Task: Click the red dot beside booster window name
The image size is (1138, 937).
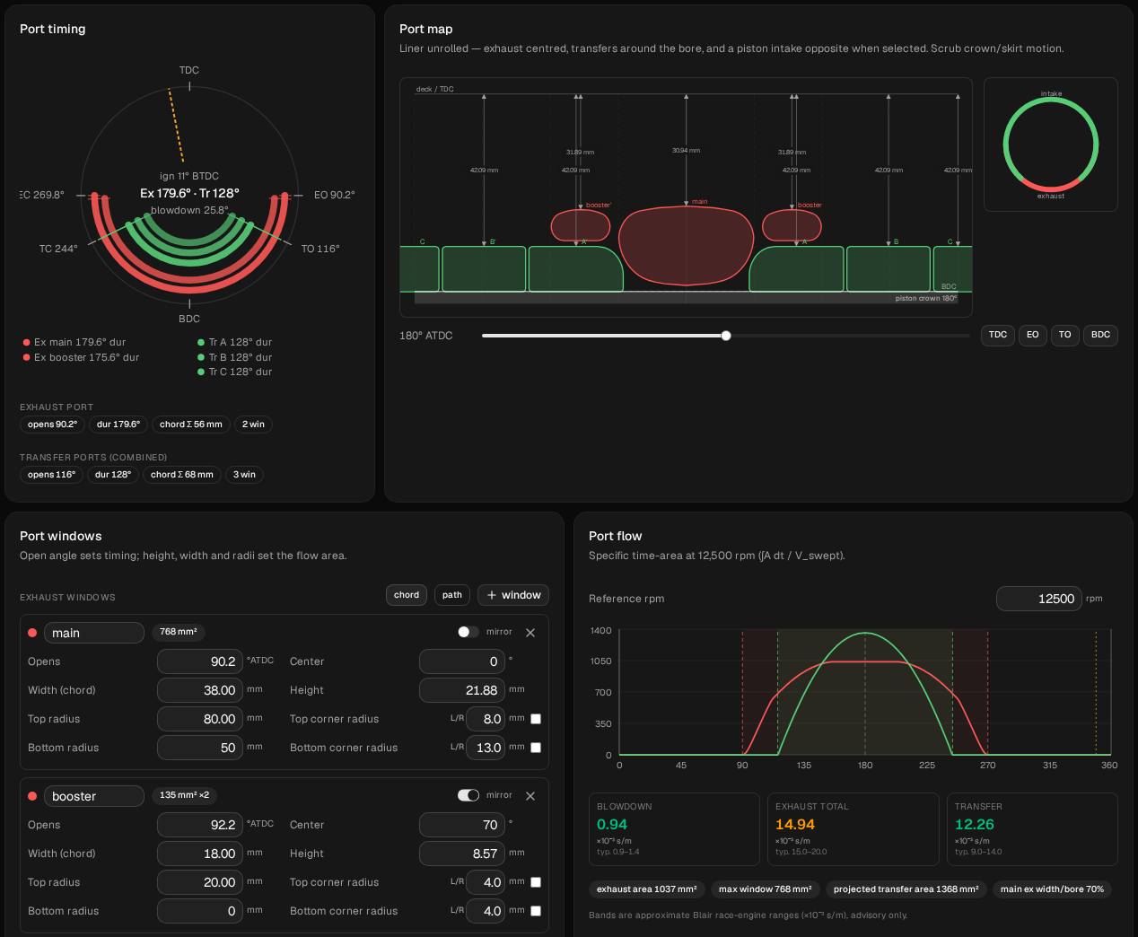Action: [x=32, y=796]
